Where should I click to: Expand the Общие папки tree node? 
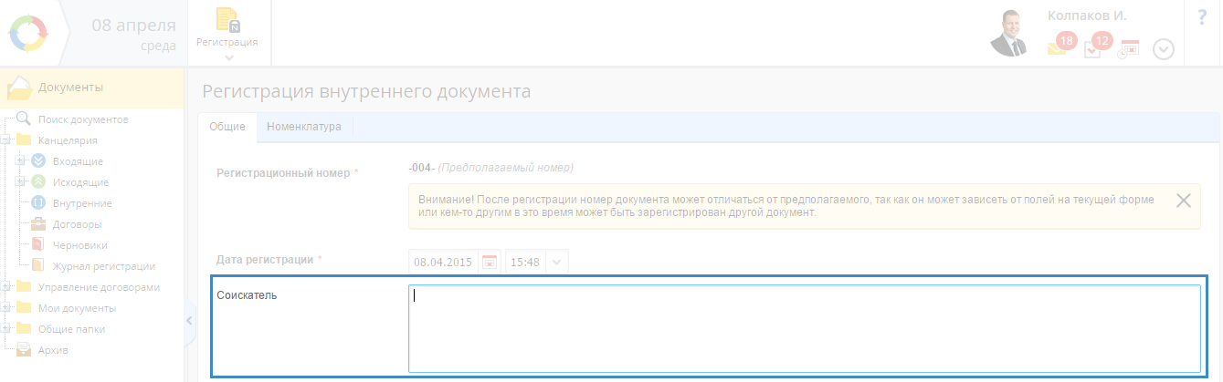(5, 328)
